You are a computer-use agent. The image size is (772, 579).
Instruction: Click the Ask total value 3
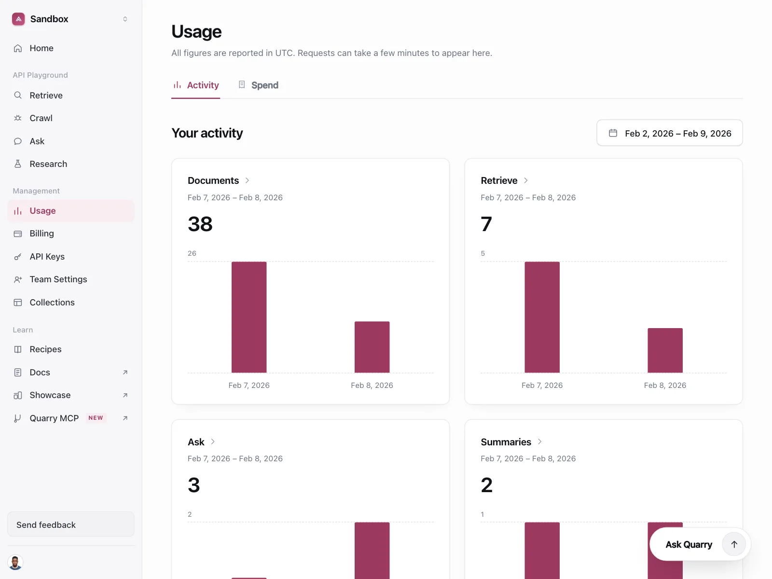tap(194, 485)
